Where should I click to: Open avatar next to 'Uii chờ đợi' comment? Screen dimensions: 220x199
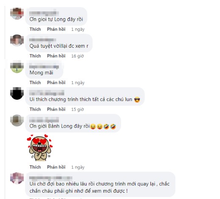click(17, 178)
